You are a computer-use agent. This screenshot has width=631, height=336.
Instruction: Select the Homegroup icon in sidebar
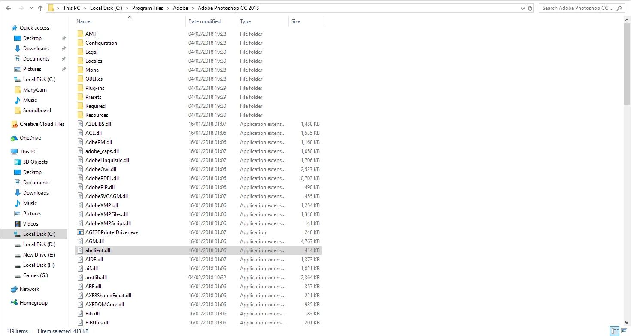pyautogui.click(x=14, y=303)
